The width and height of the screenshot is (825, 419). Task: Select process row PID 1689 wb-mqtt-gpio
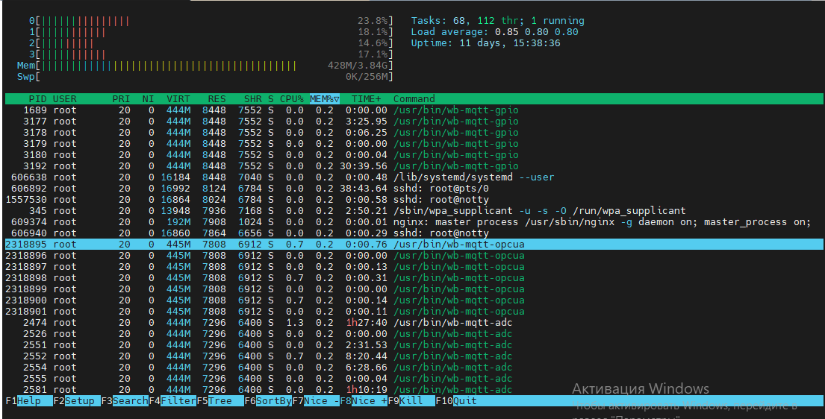click(x=414, y=110)
